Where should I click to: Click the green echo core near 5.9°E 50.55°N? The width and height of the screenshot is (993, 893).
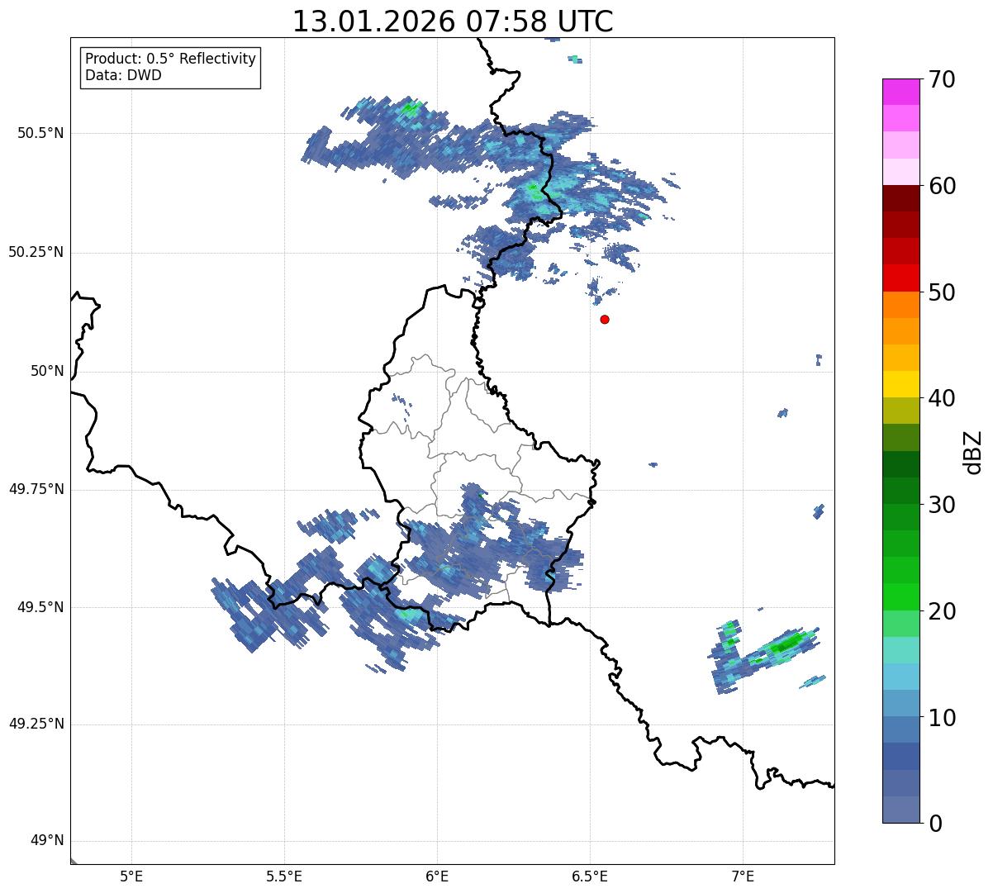tap(411, 107)
